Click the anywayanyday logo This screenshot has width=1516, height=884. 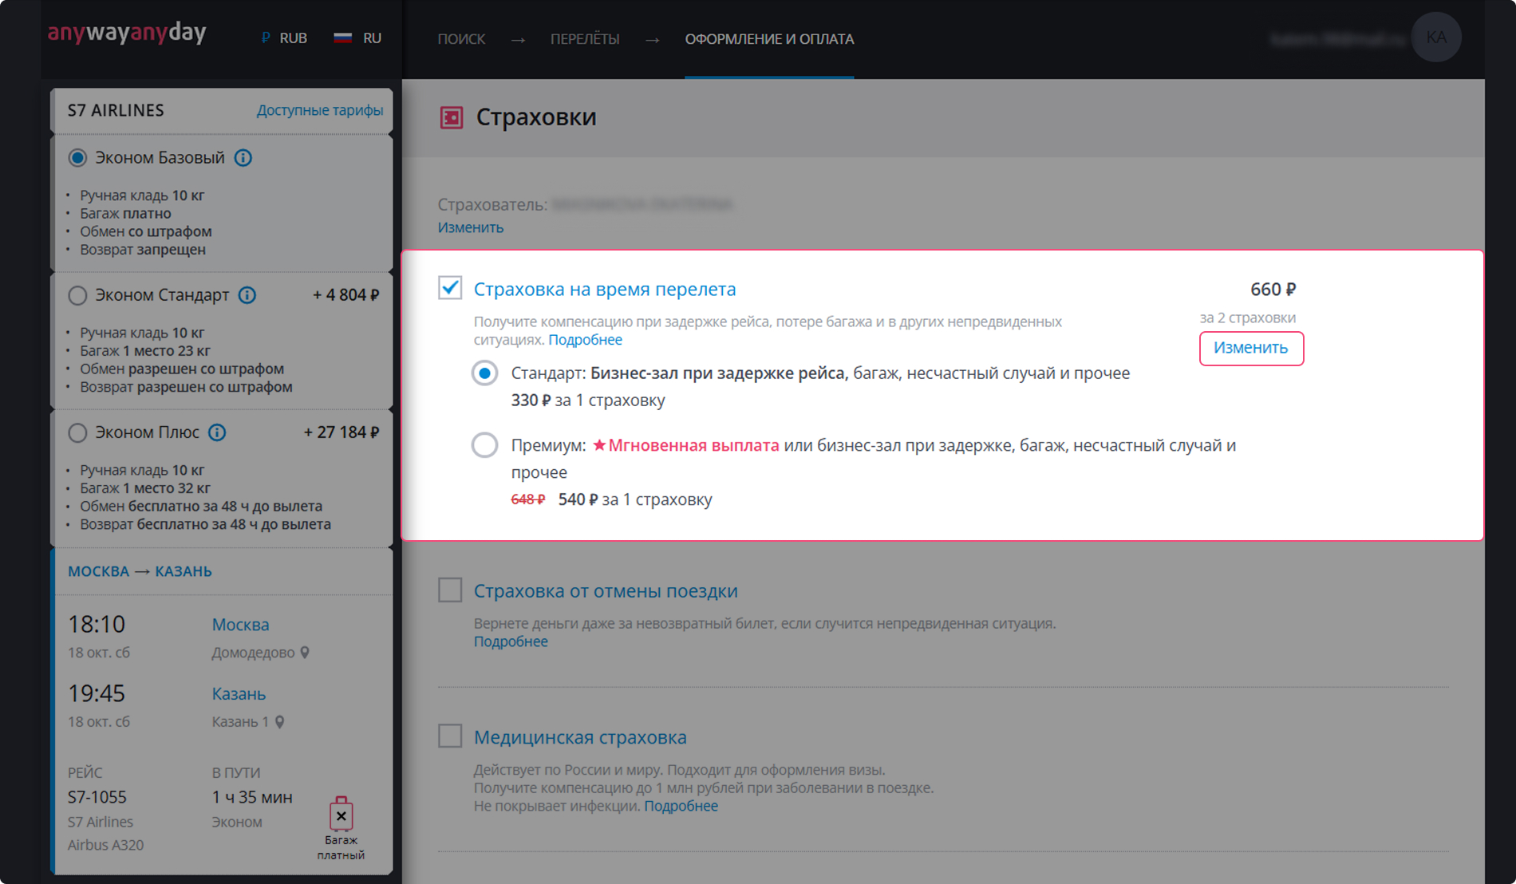pyautogui.click(x=127, y=33)
